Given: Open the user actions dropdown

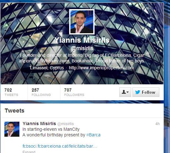Looking at the screenshot, I should click(x=125, y=92).
